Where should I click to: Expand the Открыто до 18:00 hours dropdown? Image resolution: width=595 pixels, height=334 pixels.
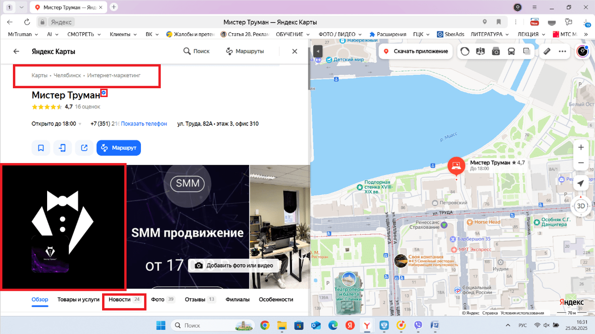[x=57, y=124]
